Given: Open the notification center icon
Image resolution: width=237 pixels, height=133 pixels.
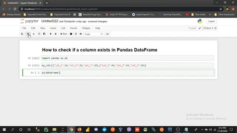Looking at the screenshot, I should coord(231,130).
